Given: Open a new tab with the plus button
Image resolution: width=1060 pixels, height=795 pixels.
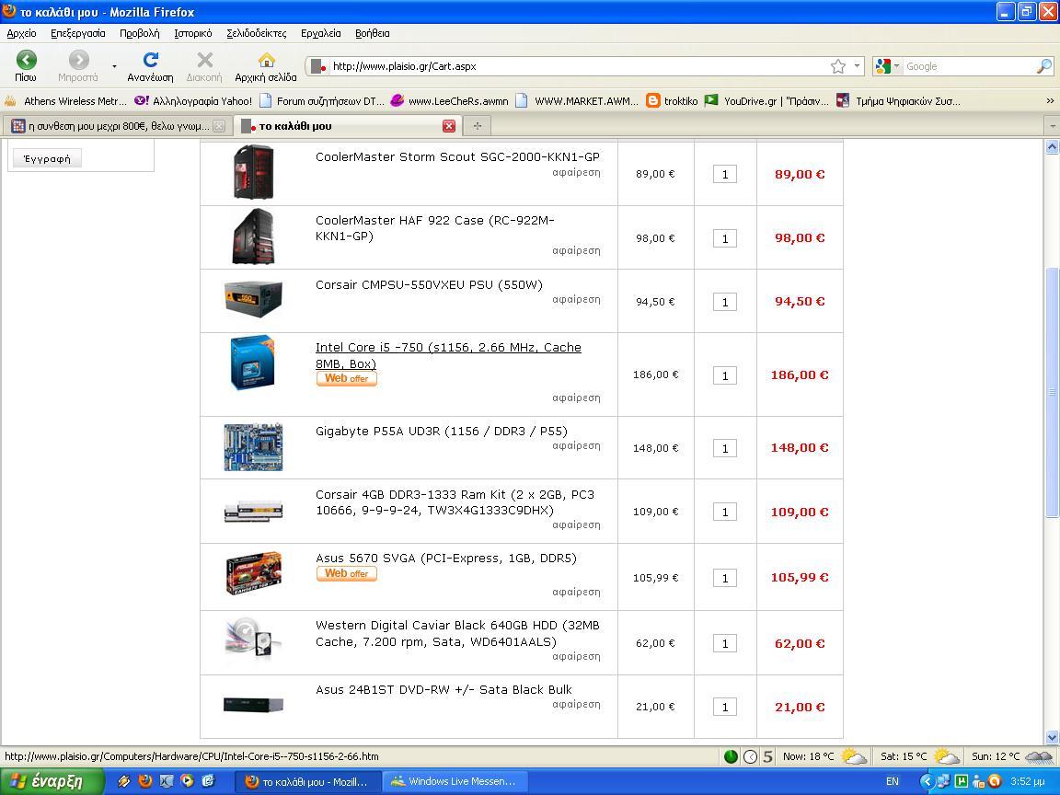Looking at the screenshot, I should click(x=478, y=126).
